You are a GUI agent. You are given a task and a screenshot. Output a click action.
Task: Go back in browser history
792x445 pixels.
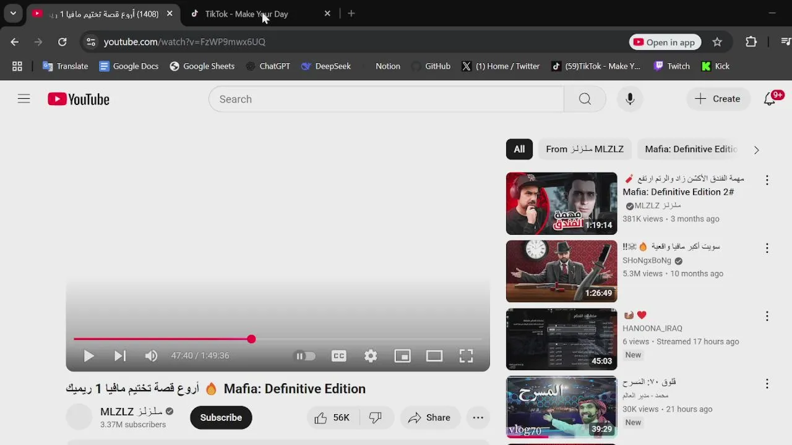coord(15,42)
